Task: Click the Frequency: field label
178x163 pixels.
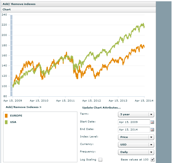Action: [x=88, y=152]
